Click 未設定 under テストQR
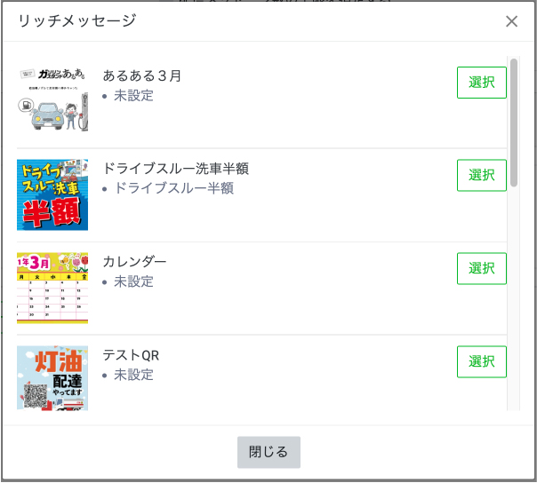537x483 pixels. pos(133,375)
